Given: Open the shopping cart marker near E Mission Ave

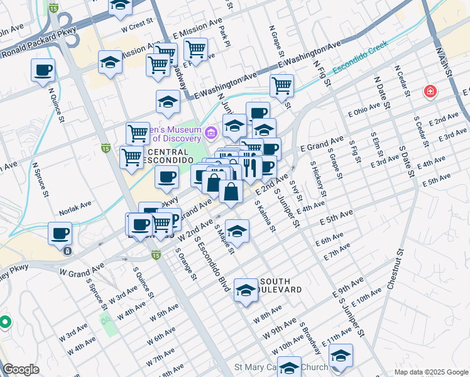Looking at the screenshot, I should 195,48.
